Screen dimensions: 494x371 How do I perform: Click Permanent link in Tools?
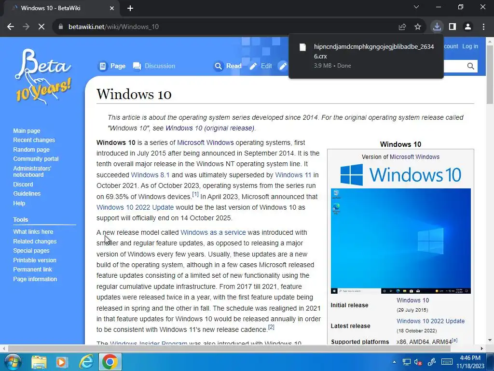32,270
